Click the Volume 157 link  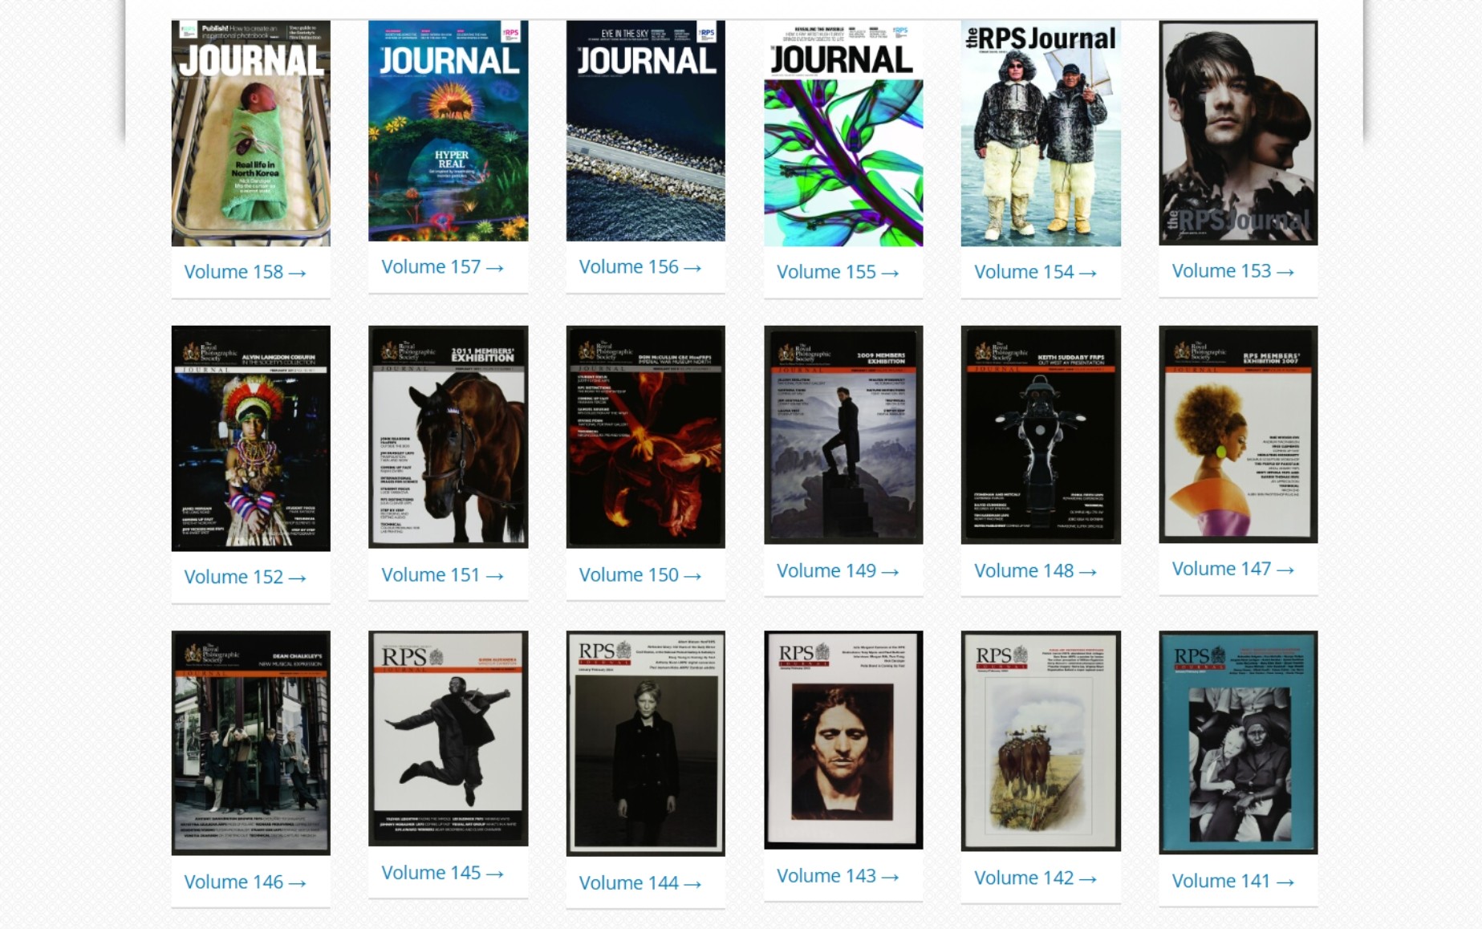coord(442,267)
